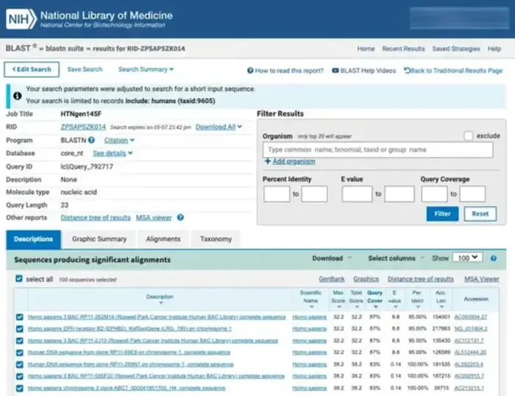Expand See details for database
The width and height of the screenshot is (515, 396).
pyautogui.click(x=113, y=153)
